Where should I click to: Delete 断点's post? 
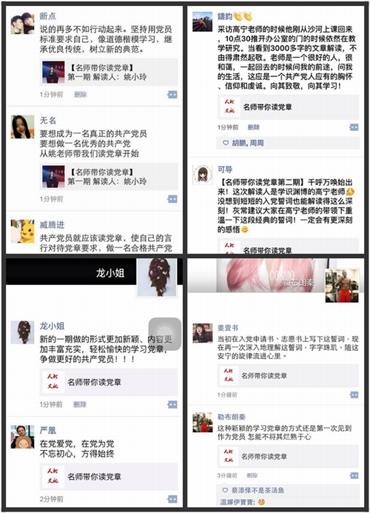tap(81, 95)
